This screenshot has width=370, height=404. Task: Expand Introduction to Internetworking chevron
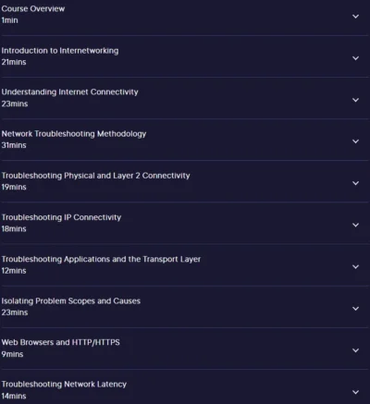tap(355, 58)
